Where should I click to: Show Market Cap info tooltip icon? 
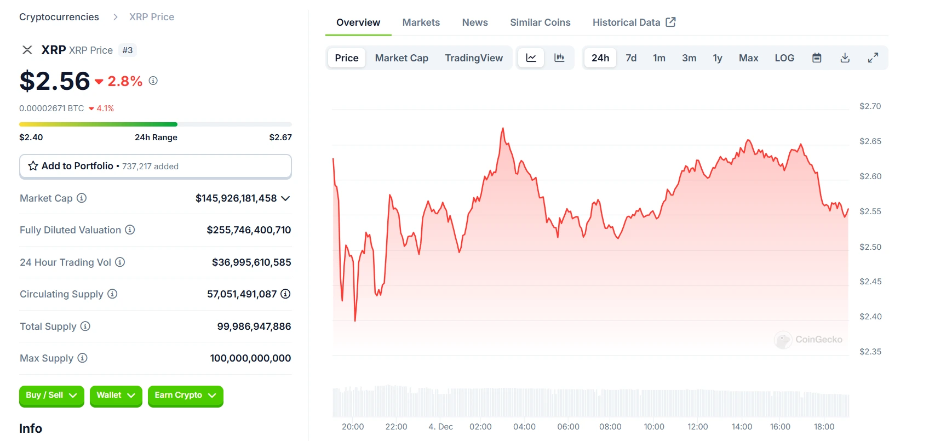click(x=82, y=198)
